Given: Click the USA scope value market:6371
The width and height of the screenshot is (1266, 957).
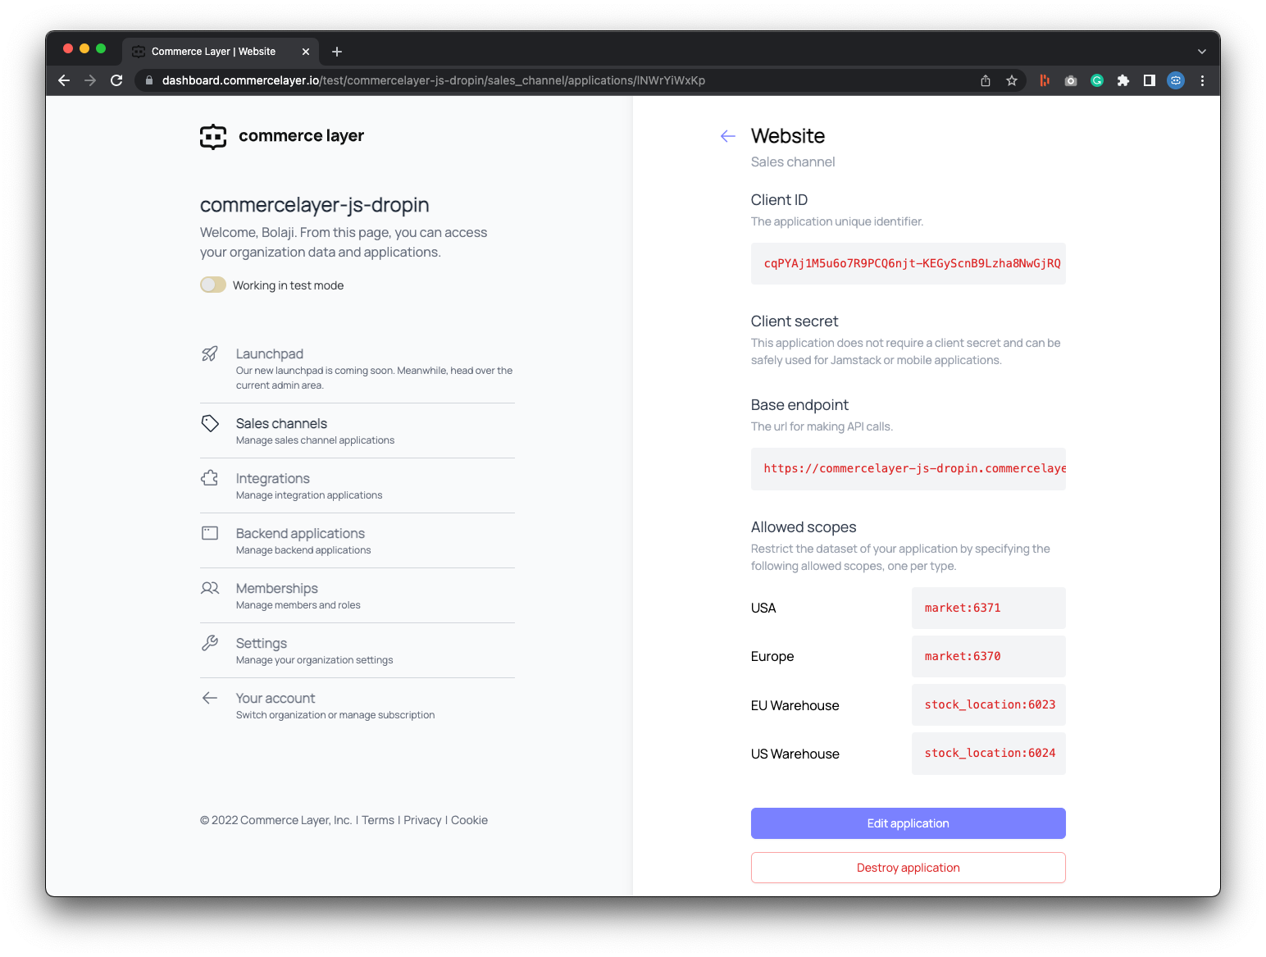Looking at the screenshot, I should coord(989,608).
